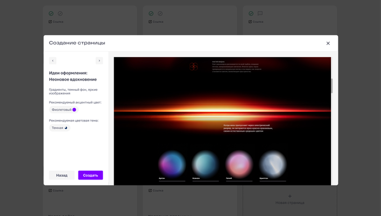The image size is (381, 216).
Task: Go to previous design idea arrow
Action: click(x=53, y=61)
